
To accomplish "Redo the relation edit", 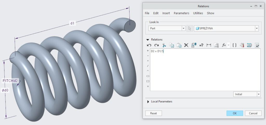I will pyautogui.click(x=156, y=45).
